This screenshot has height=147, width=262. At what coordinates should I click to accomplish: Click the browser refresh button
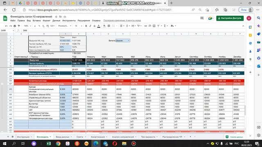click(14, 10)
